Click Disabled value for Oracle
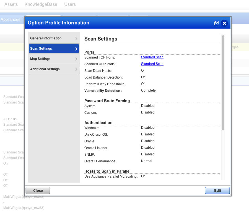249x212 pixels. coord(148,141)
